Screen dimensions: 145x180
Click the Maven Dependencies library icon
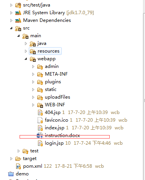[18, 21]
